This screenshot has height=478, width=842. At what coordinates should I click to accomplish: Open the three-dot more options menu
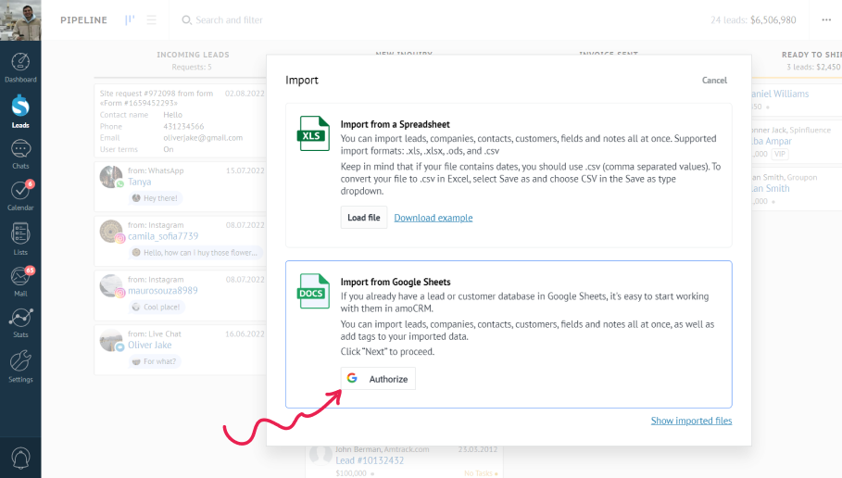(826, 19)
